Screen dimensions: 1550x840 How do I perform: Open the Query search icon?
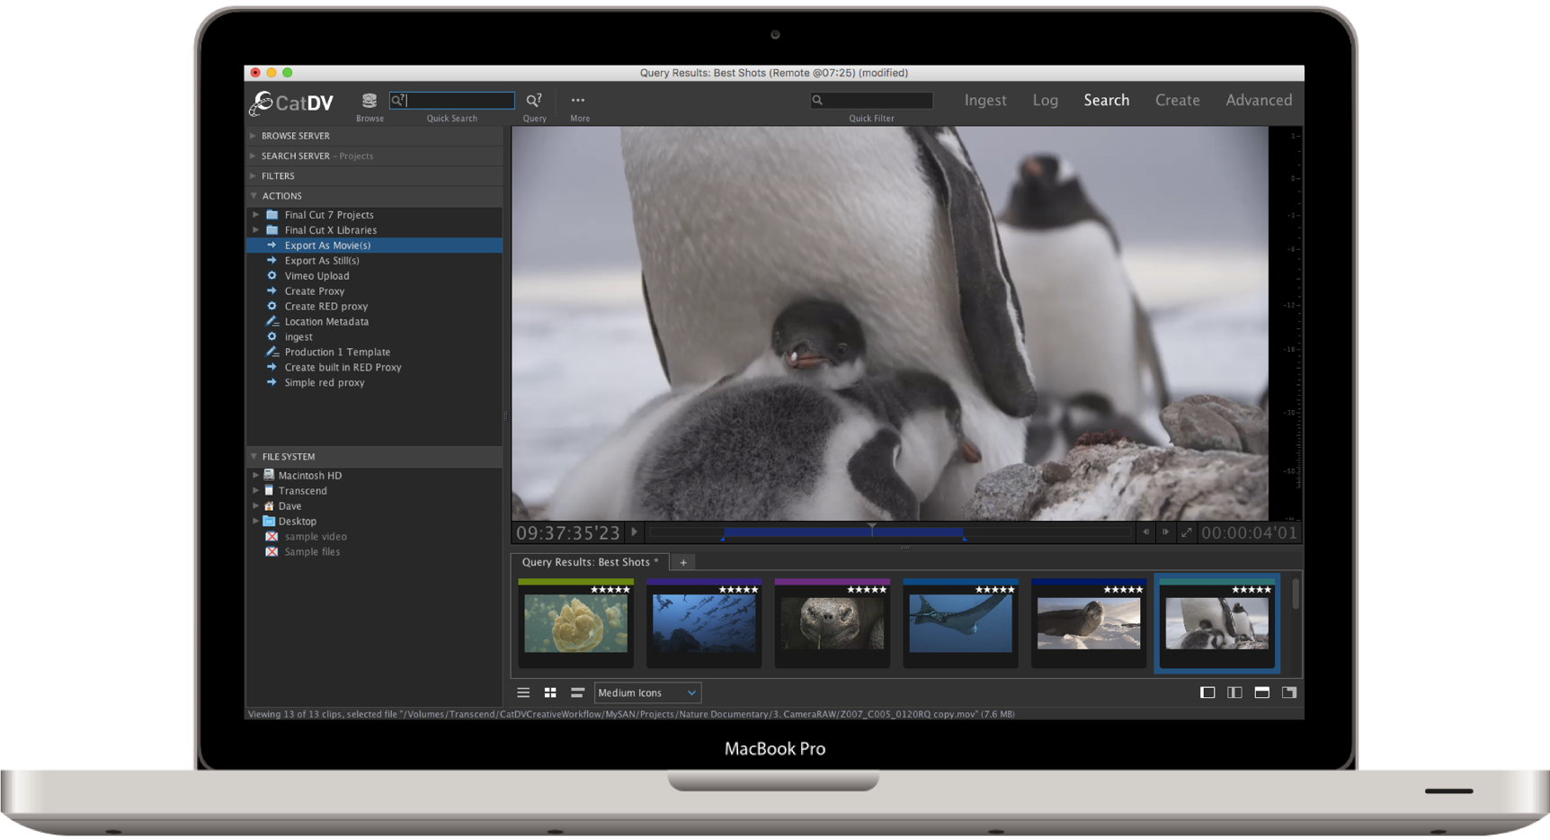tap(534, 101)
